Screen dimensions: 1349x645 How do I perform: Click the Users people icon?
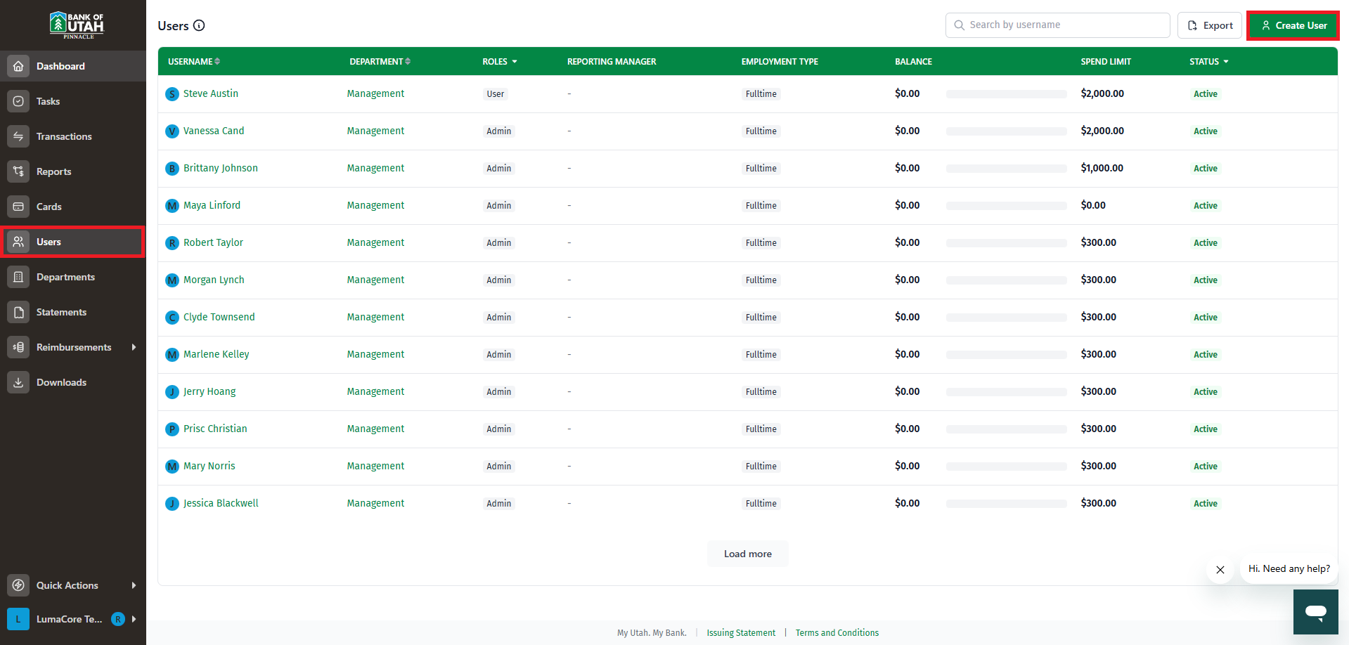(x=18, y=242)
